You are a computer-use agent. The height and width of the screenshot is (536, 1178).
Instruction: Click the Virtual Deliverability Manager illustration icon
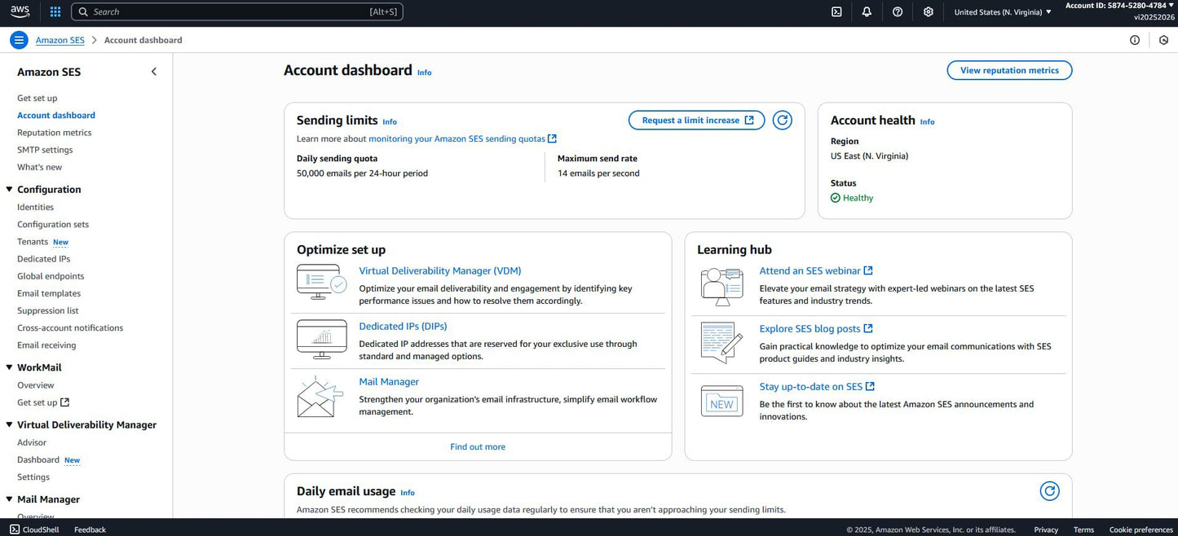click(x=321, y=283)
